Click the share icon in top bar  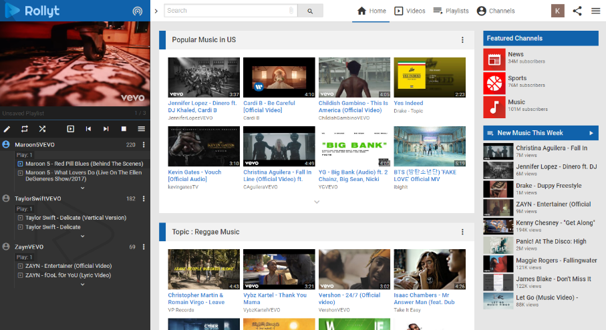[577, 11]
